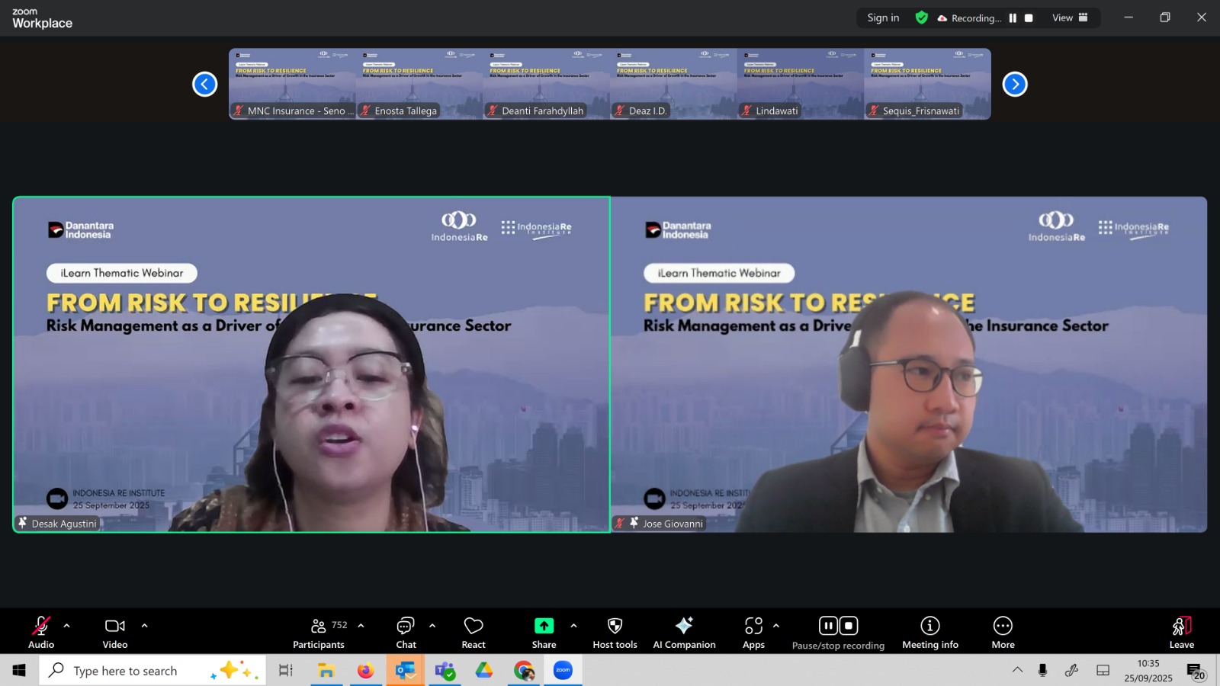Expand share options arrow beside Share

573,626
